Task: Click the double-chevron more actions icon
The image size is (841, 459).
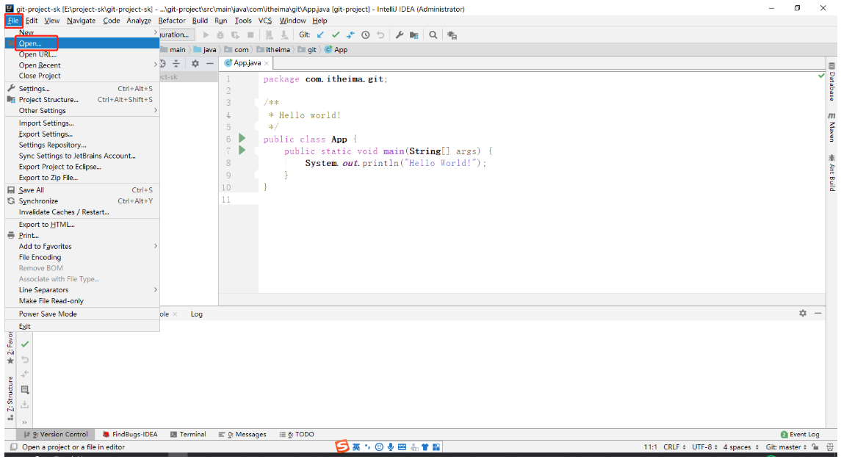Action: click(x=25, y=422)
